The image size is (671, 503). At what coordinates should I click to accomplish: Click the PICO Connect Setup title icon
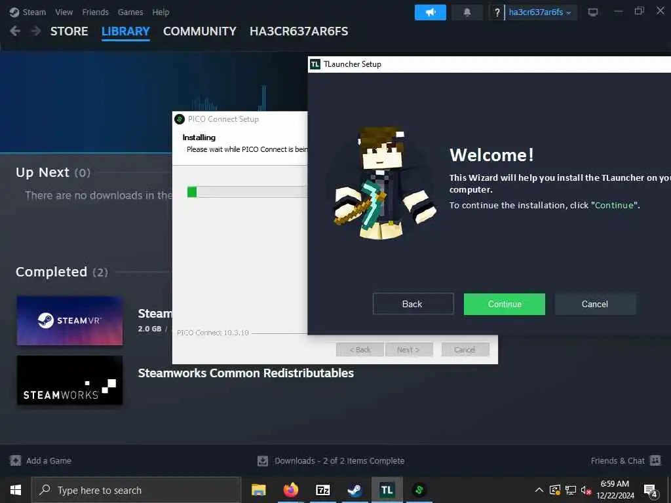pos(180,119)
